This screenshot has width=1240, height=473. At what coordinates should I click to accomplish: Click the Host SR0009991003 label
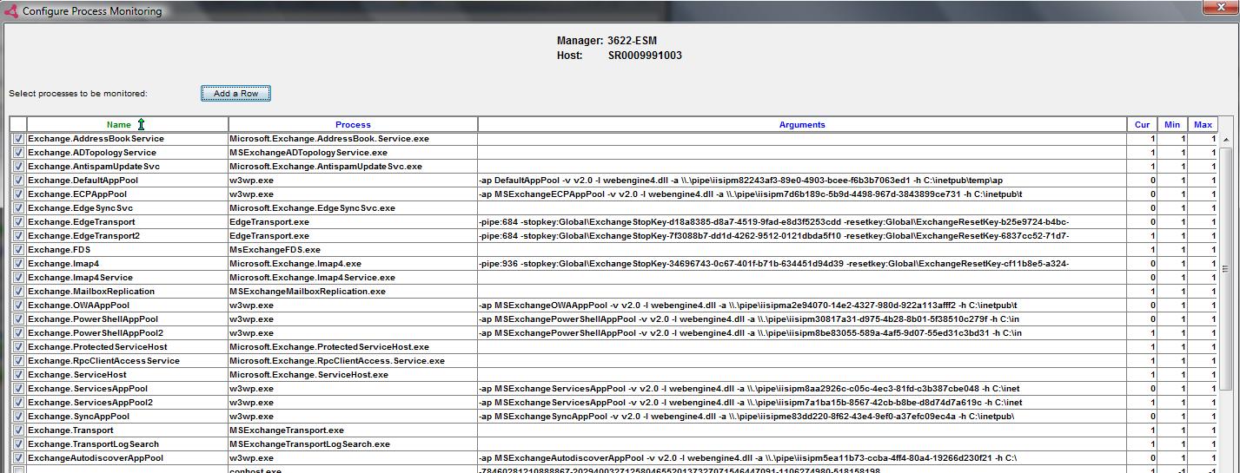point(619,56)
